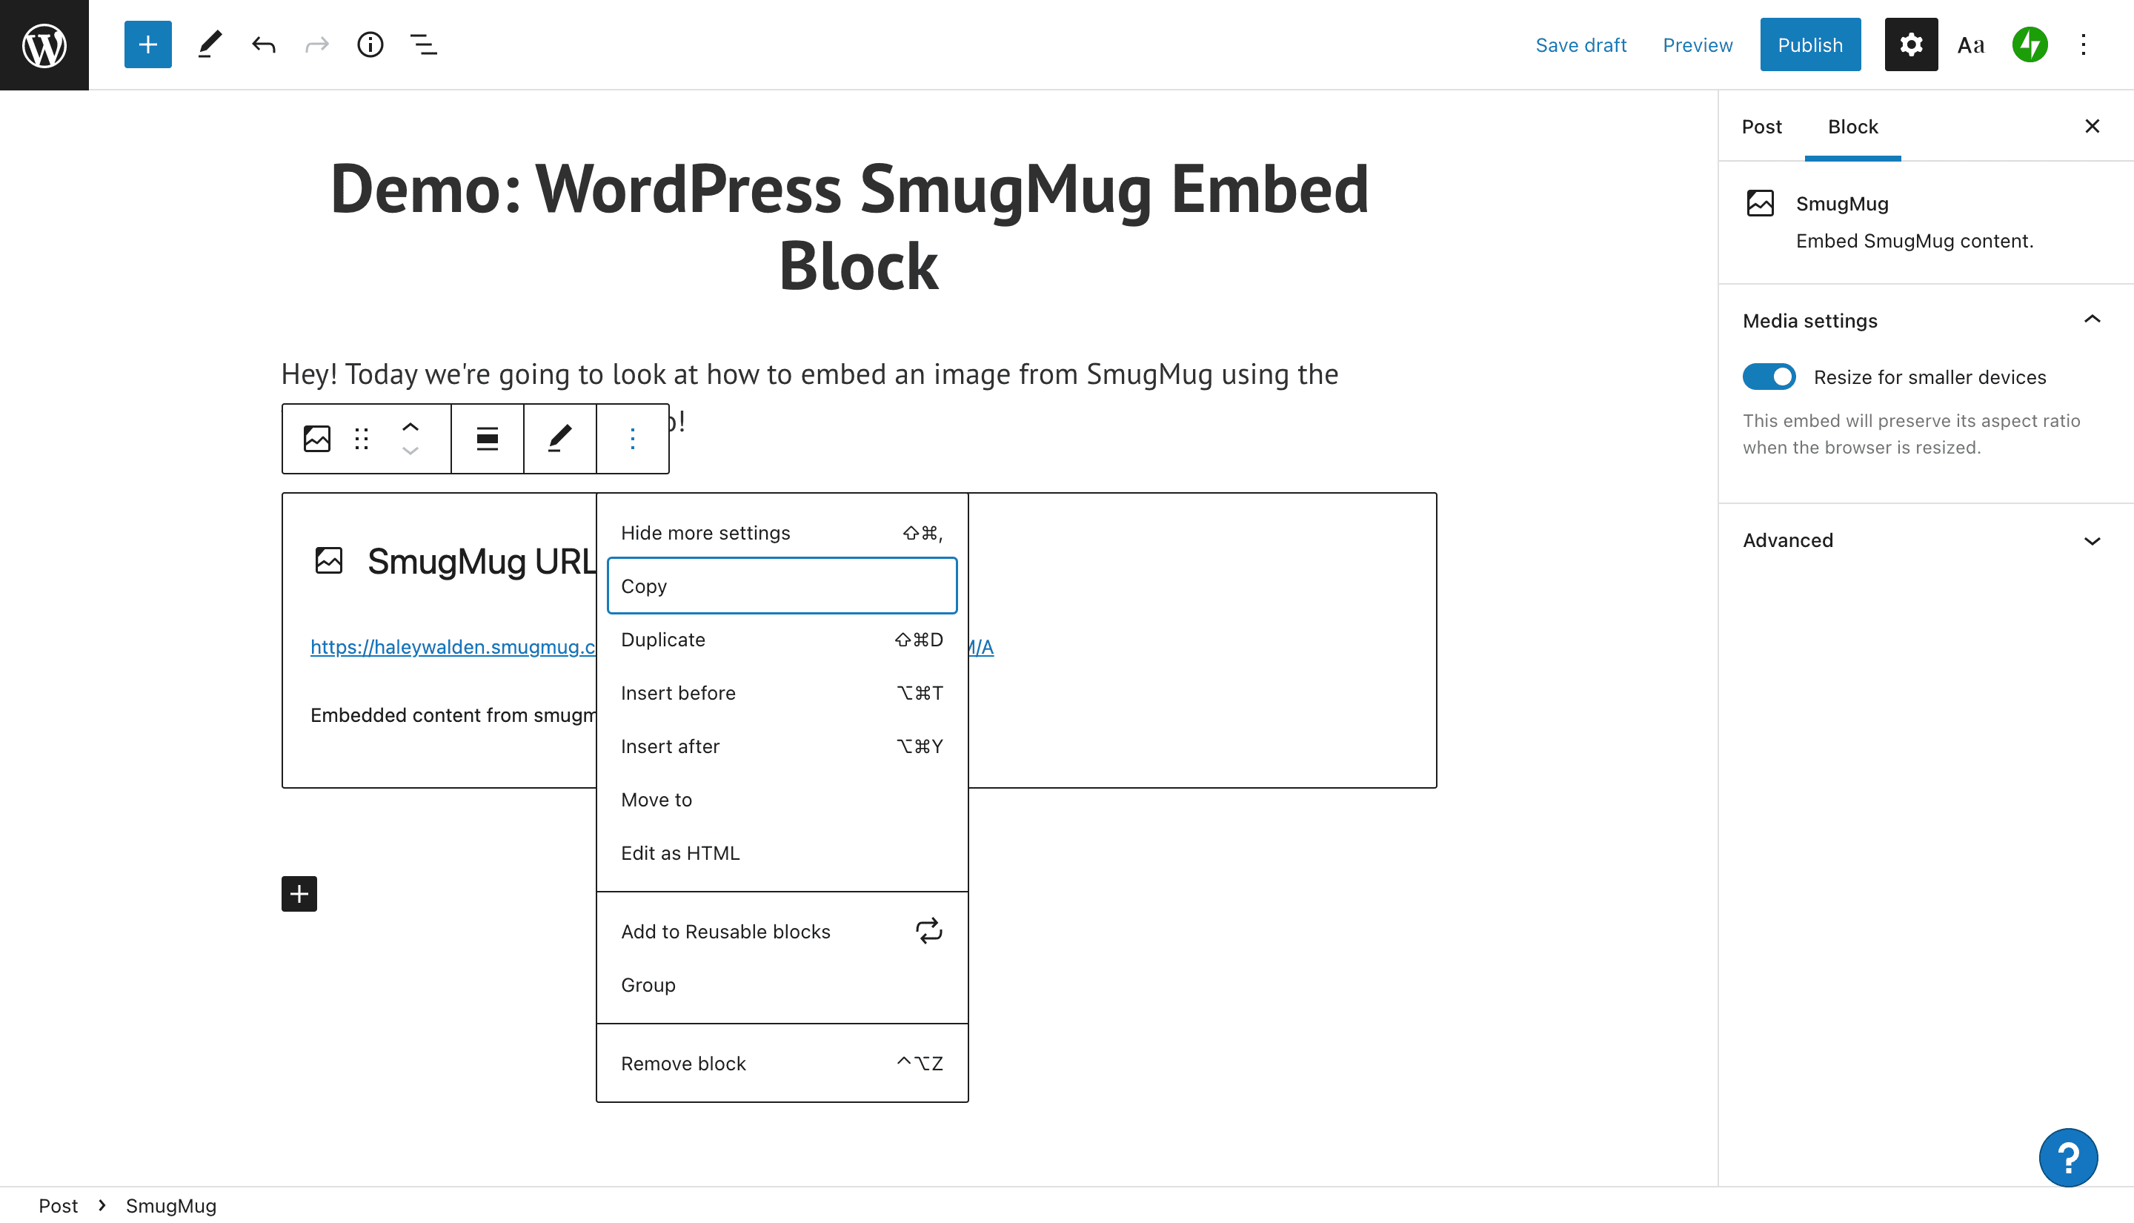Toggle Resize for smaller devices switch
Screen dimensions: 2134x1223
coord(1769,377)
